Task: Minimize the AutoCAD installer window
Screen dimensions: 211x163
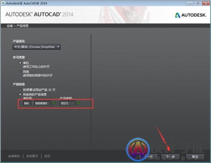Action: pos(190,3)
